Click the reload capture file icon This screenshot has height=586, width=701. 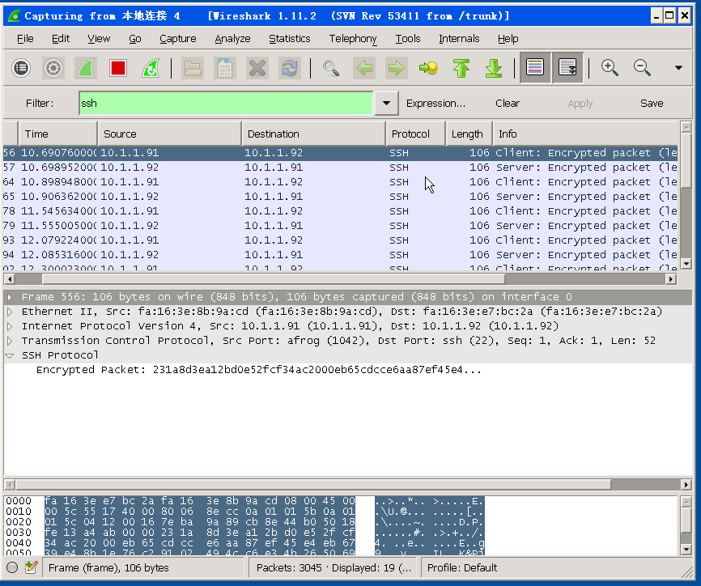[x=290, y=68]
